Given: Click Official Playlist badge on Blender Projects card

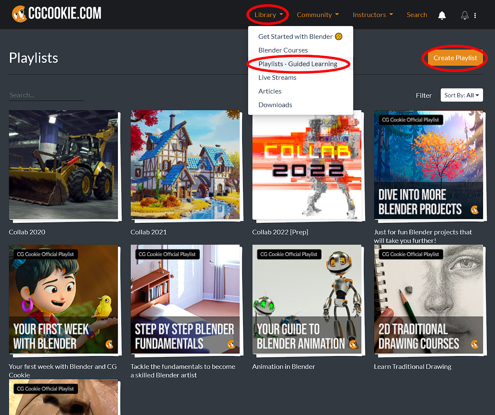Looking at the screenshot, I should click(410, 120).
